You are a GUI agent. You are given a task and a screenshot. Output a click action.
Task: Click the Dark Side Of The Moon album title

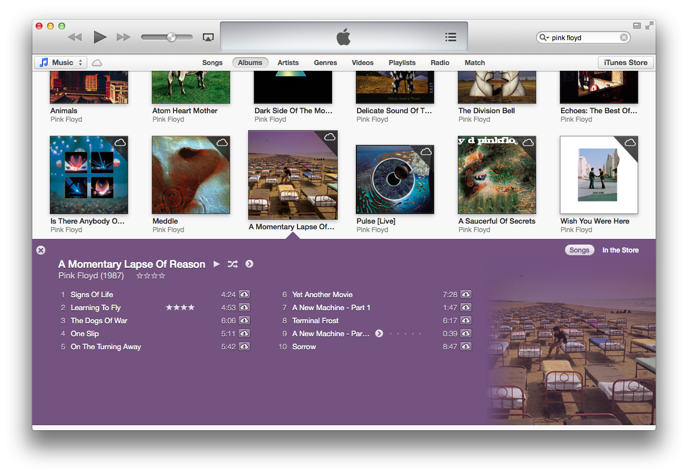point(293,110)
